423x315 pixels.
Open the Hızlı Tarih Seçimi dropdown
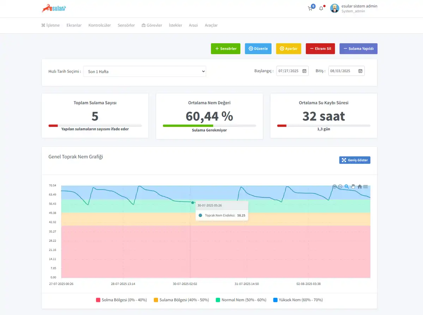(x=145, y=71)
